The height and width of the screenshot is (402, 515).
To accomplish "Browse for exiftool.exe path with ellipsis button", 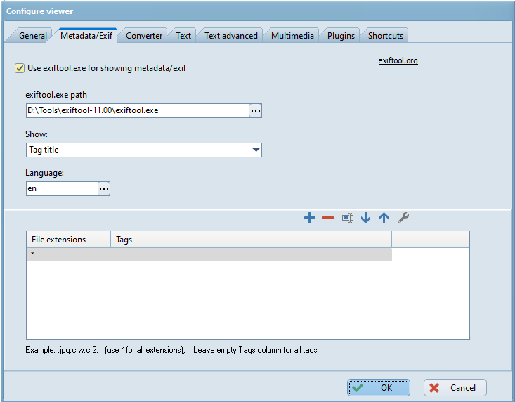I will click(x=256, y=111).
